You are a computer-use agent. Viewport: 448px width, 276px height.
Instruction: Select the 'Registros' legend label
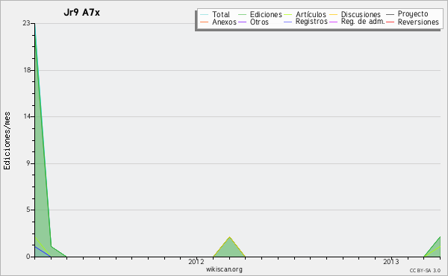[x=311, y=22]
